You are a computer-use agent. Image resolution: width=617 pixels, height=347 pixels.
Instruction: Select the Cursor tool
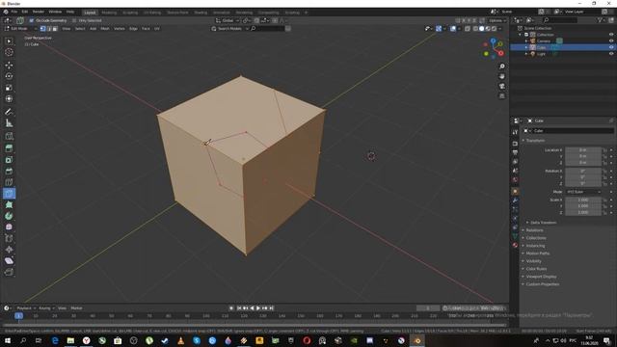[x=9, y=52]
